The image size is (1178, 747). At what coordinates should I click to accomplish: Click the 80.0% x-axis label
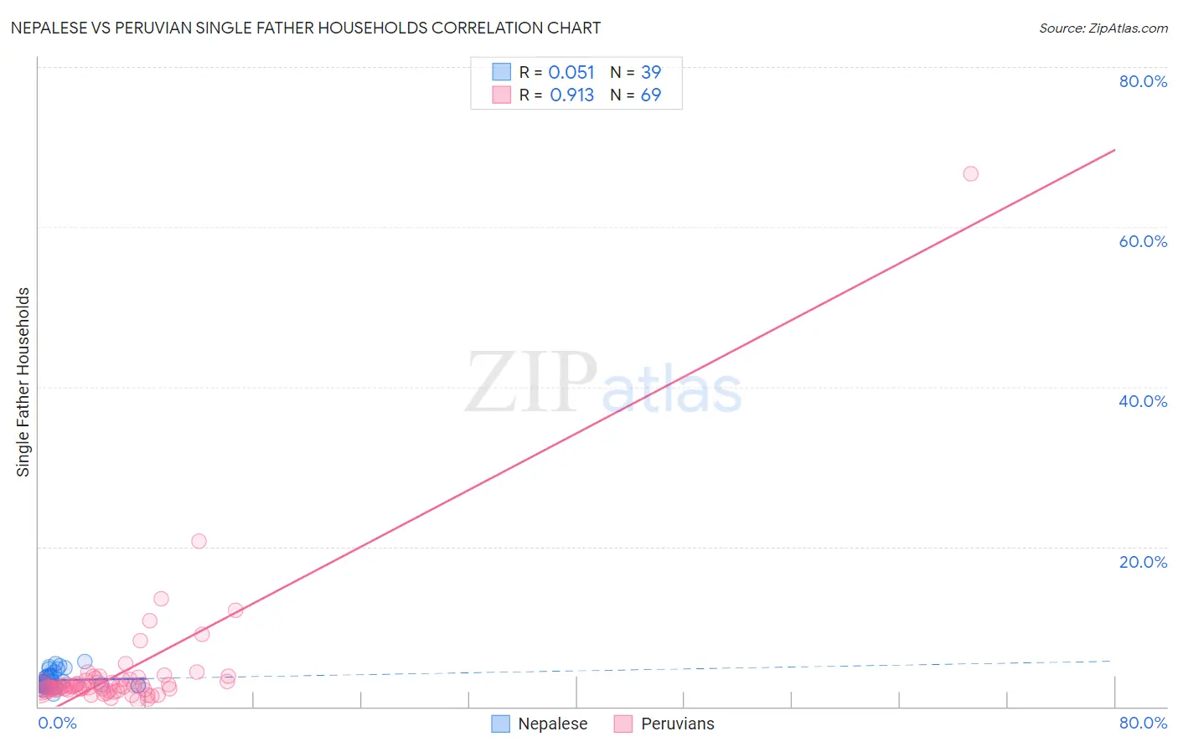(1143, 723)
